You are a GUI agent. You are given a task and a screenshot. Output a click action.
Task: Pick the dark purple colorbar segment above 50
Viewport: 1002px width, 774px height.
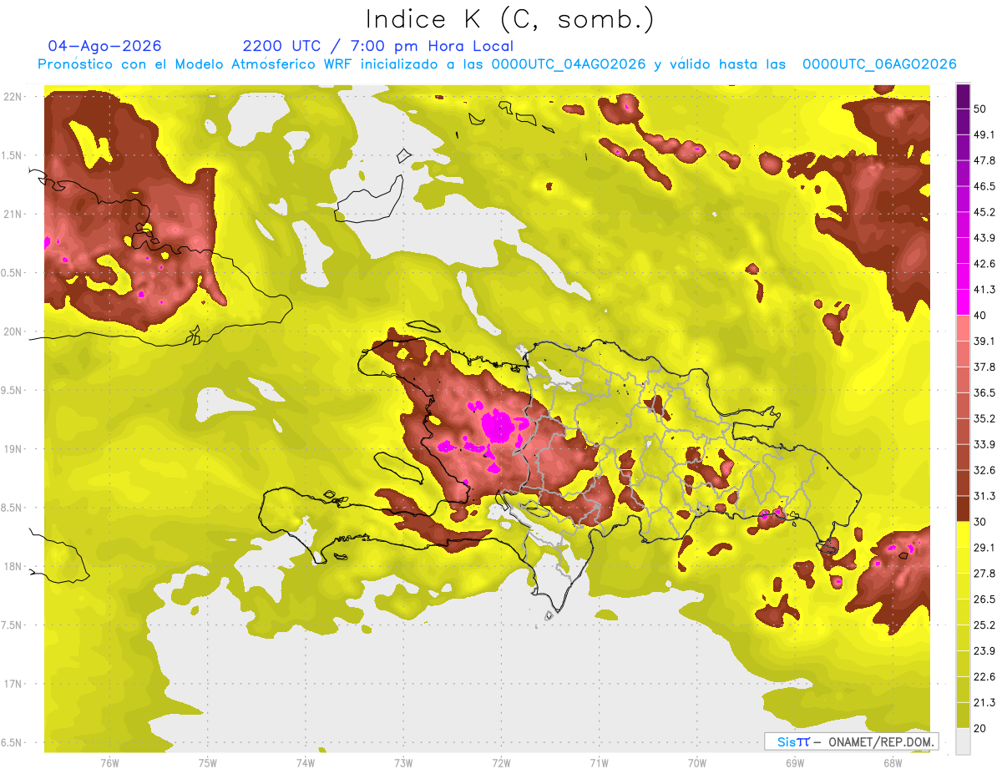click(x=963, y=96)
